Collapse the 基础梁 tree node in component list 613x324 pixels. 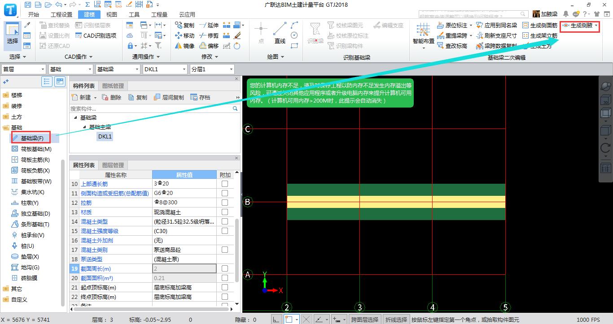76,117
